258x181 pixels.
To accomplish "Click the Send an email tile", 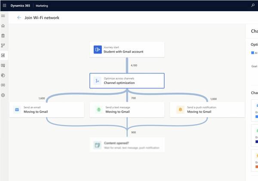I will tap(46, 109).
